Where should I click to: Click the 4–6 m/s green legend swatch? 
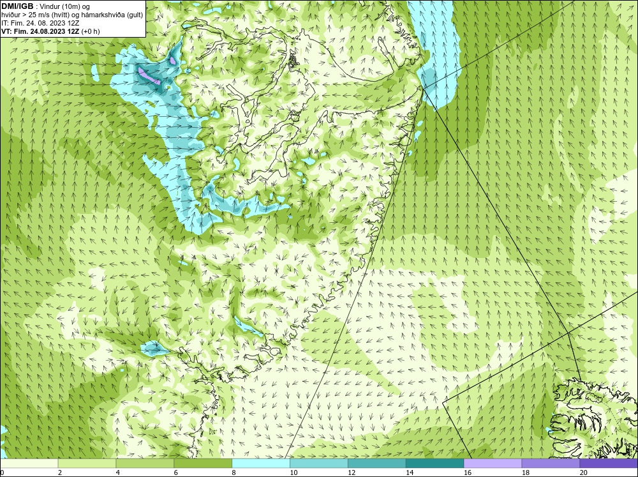145,463
